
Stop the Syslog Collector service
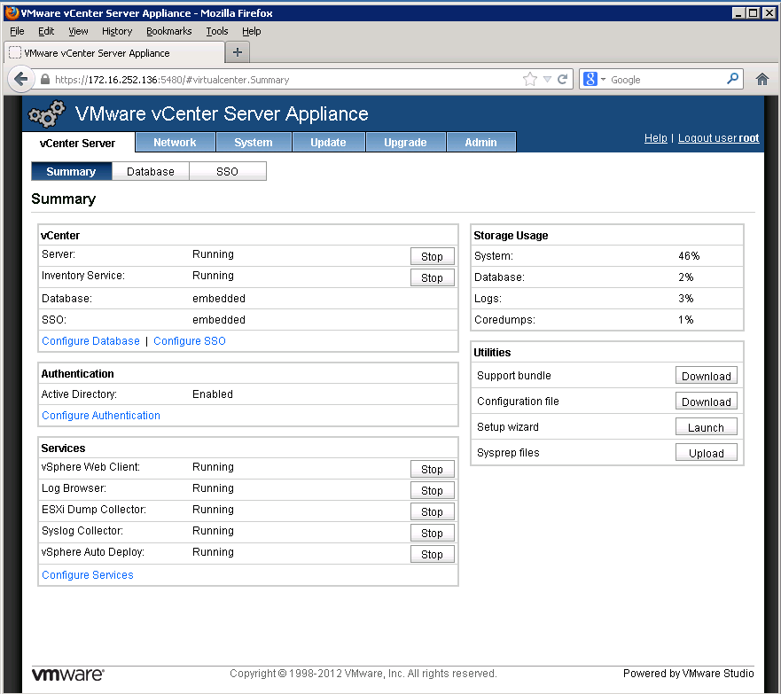pos(433,534)
